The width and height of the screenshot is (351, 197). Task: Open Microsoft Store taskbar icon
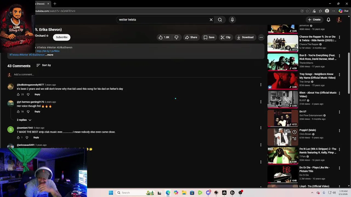(x=192, y=193)
